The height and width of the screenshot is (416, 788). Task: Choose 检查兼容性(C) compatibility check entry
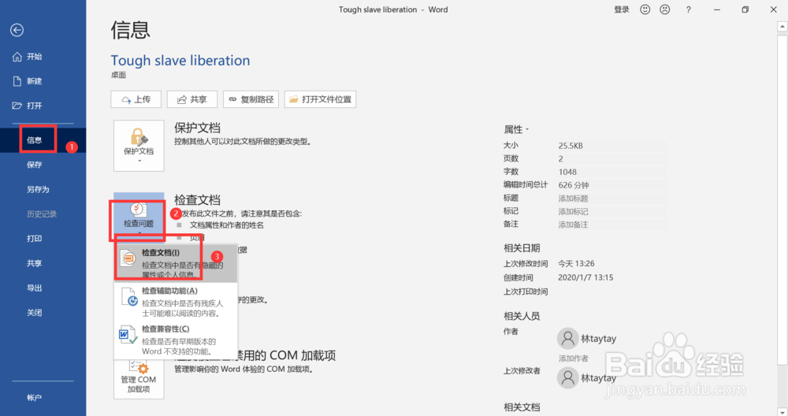tap(176, 340)
